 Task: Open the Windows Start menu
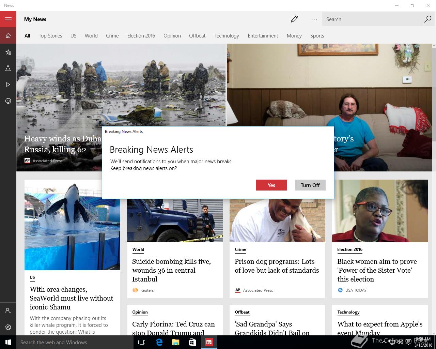pyautogui.click(x=8, y=342)
